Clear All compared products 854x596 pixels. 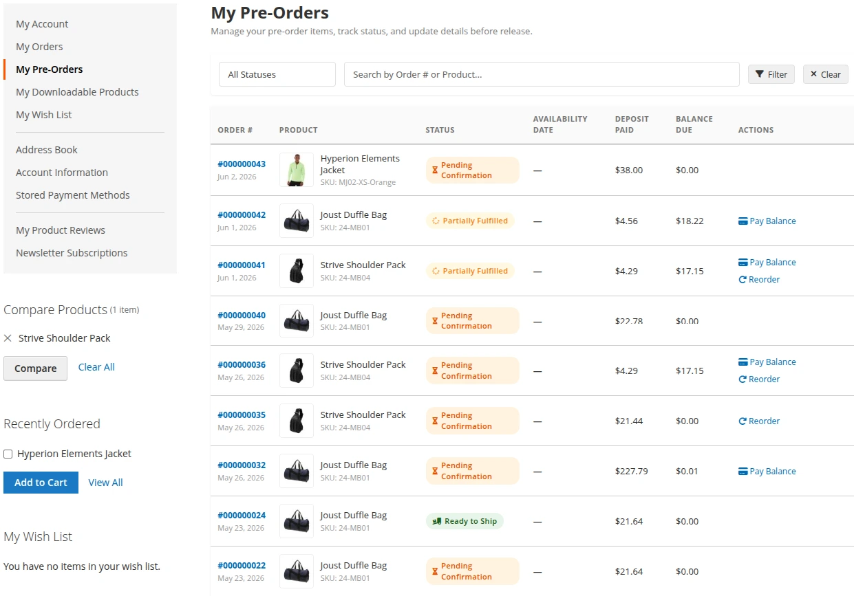96,367
